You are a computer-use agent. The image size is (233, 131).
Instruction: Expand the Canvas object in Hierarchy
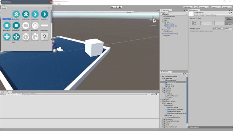163,30
